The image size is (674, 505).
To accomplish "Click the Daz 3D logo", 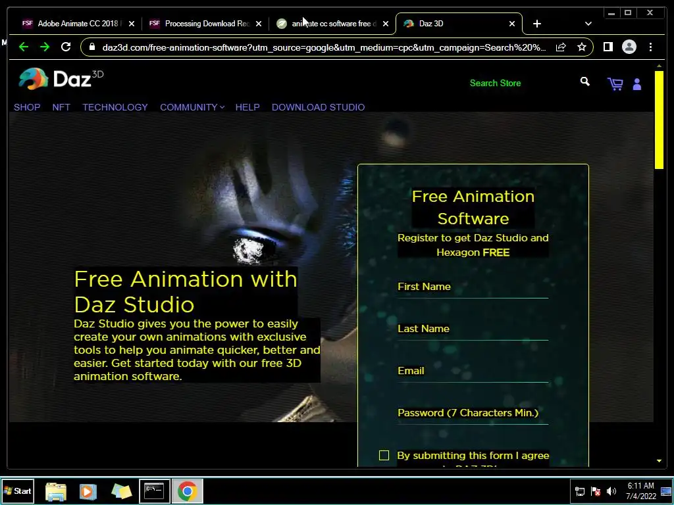I will click(61, 79).
